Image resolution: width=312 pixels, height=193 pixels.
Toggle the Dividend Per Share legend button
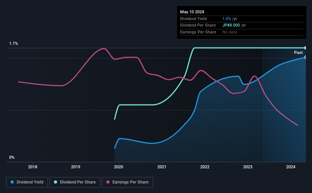[x=75, y=182]
